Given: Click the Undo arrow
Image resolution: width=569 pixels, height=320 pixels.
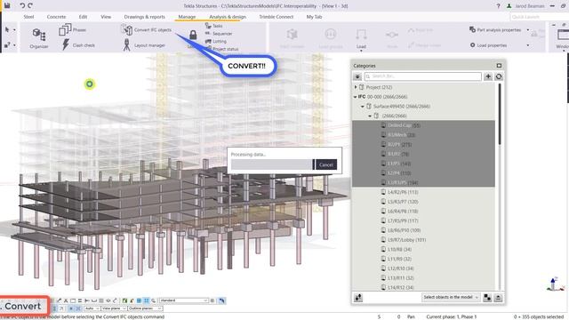Looking at the screenshot, I should [x=22, y=5].
